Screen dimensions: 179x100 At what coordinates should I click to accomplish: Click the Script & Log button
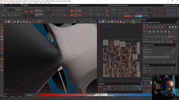[4, 99]
